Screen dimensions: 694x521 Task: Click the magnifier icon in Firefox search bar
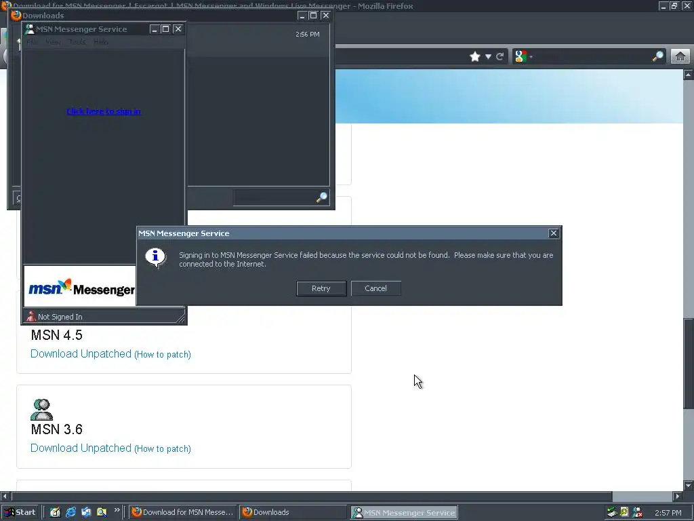[657, 56]
